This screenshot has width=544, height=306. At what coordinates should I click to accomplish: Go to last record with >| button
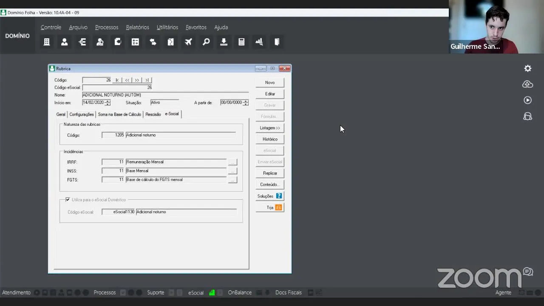coord(147,80)
